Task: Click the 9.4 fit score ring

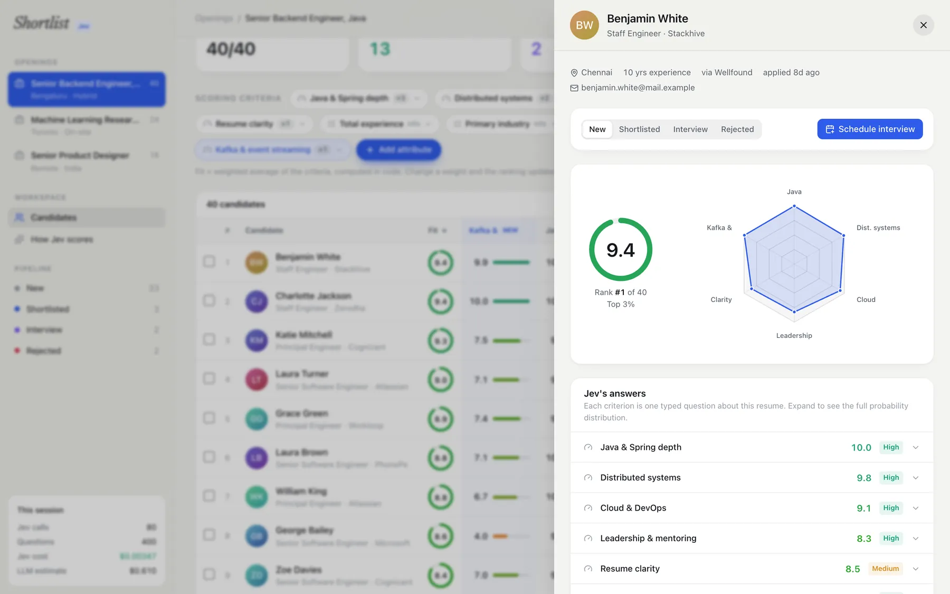Action: coord(621,249)
